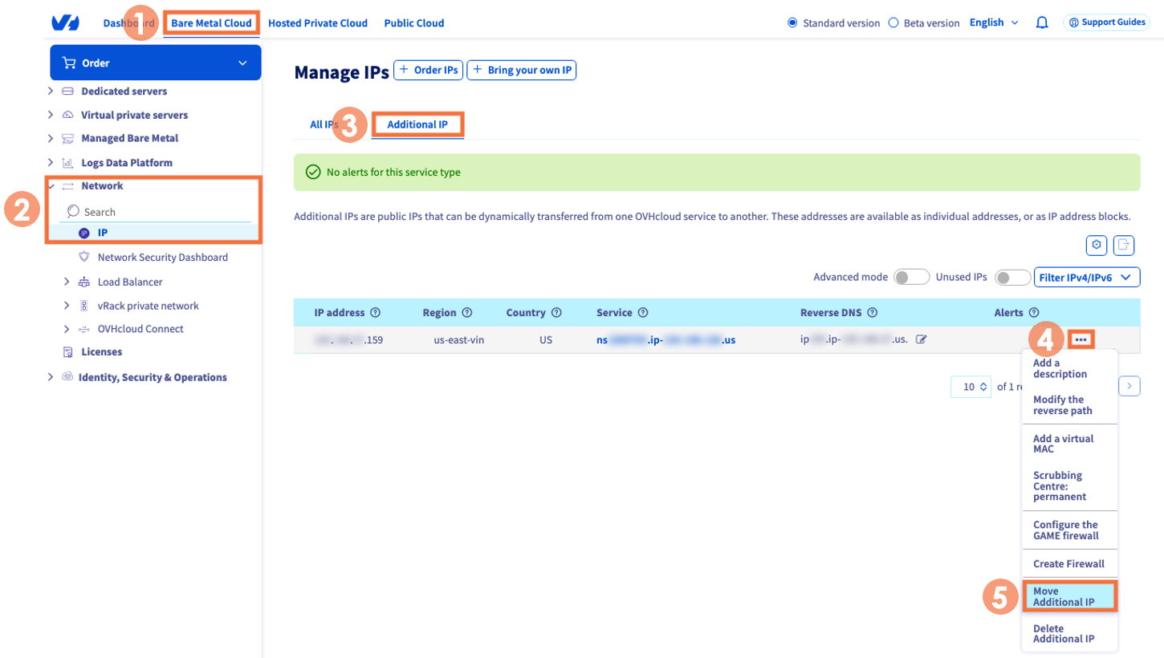Select the Beta version radio button
1164x658 pixels.
point(893,22)
